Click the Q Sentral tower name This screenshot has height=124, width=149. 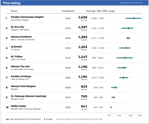[16, 47]
